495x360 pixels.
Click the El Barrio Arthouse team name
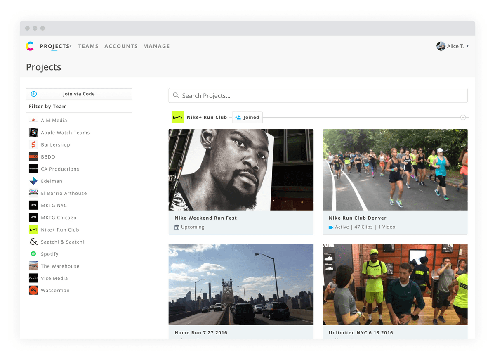(x=64, y=193)
